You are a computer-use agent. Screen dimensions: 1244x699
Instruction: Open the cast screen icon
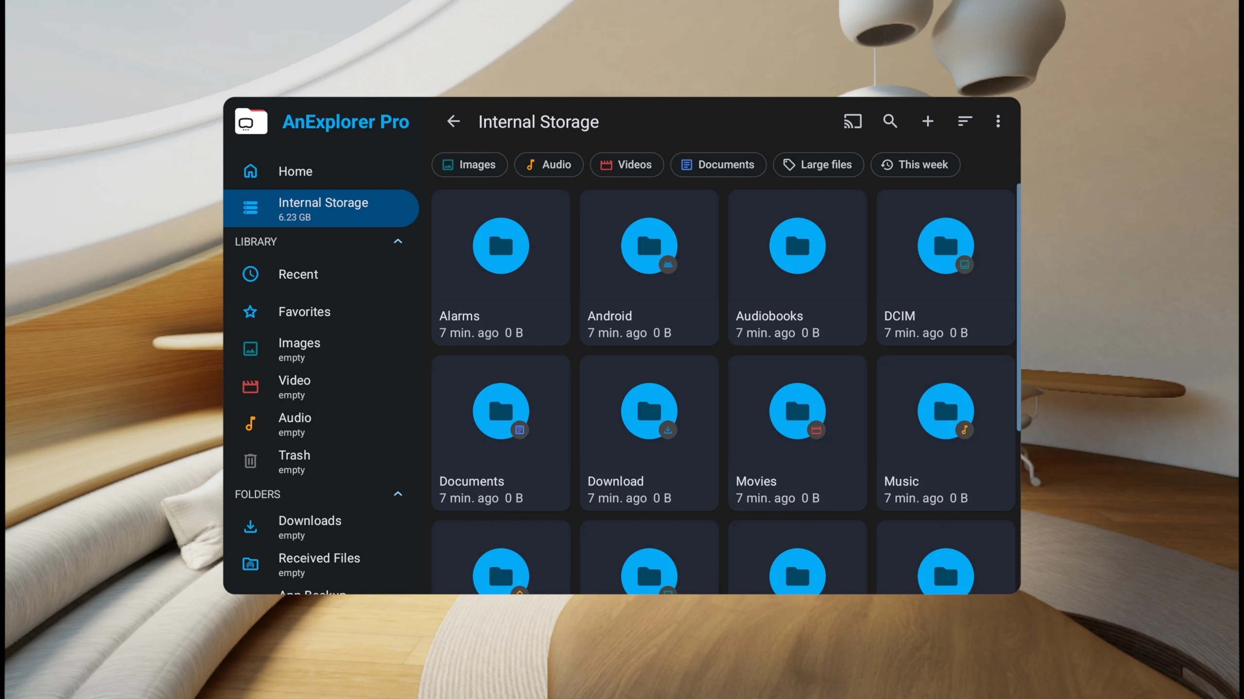point(852,121)
